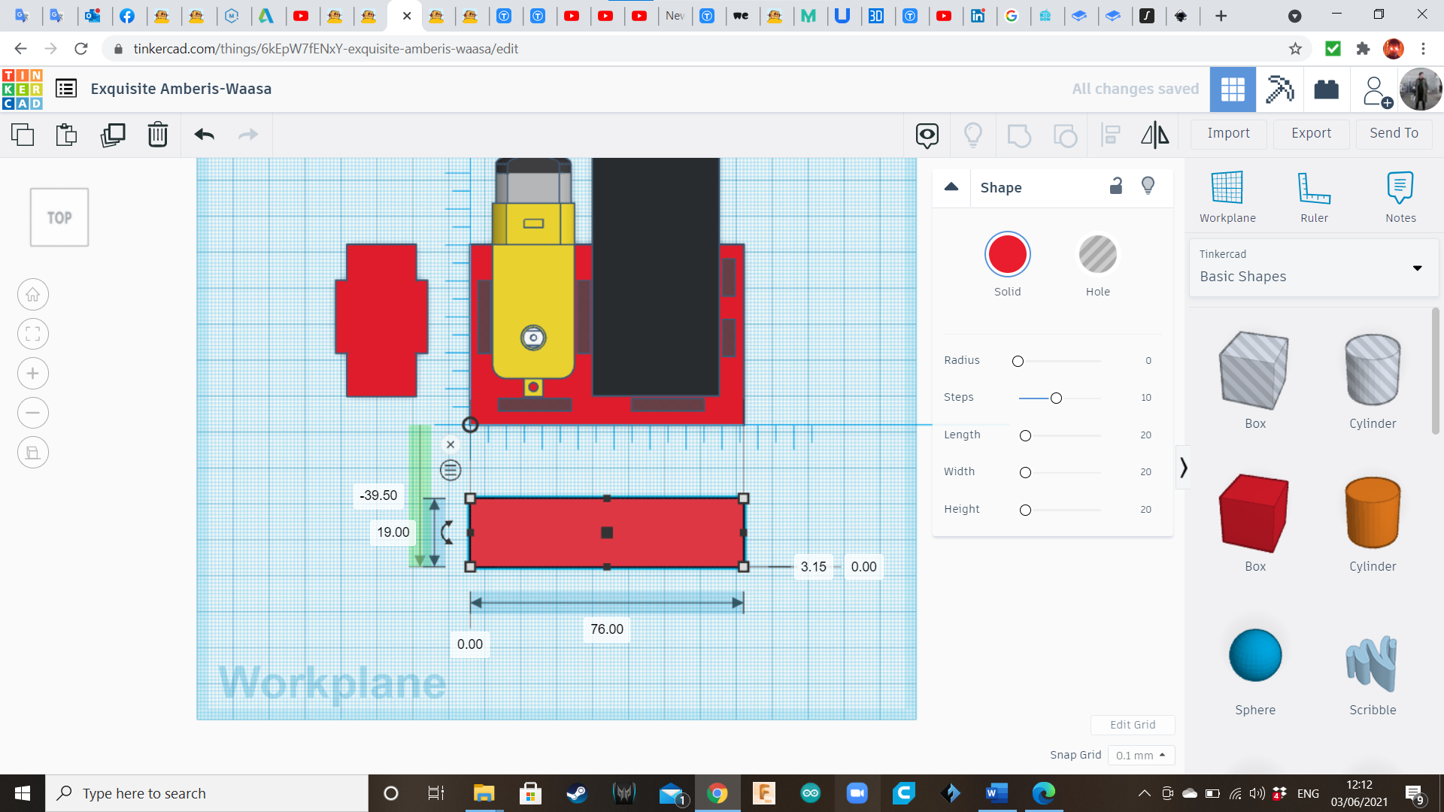Select the Undo arrow icon
Image resolution: width=1444 pixels, height=812 pixels.
point(205,134)
